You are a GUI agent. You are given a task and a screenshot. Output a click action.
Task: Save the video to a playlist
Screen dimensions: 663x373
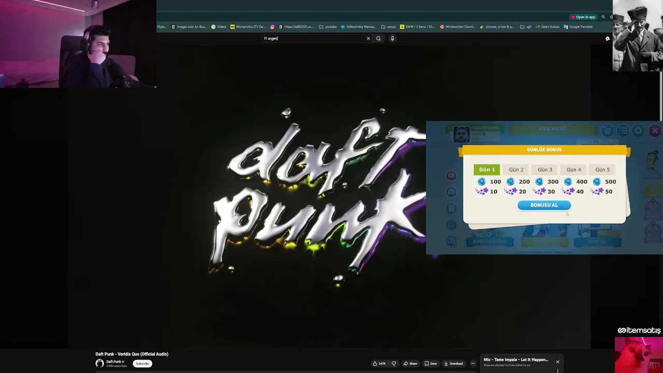(x=430, y=364)
